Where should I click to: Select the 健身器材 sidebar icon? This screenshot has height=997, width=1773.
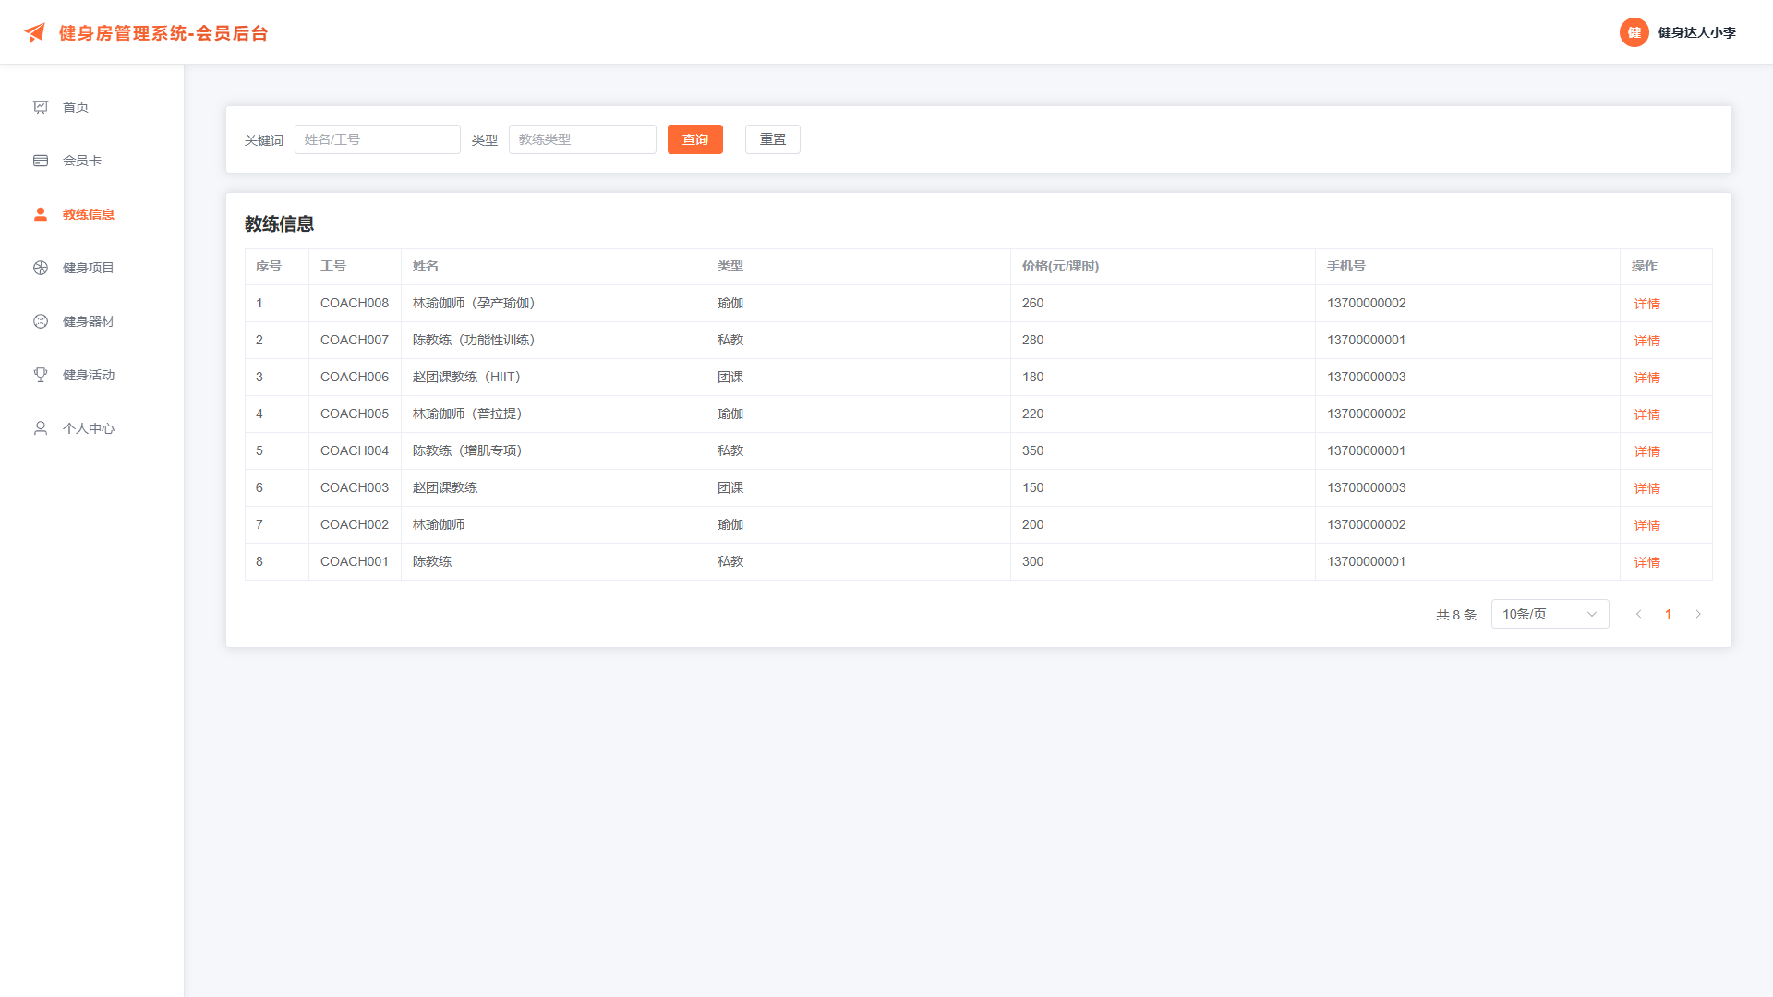pyautogui.click(x=41, y=321)
